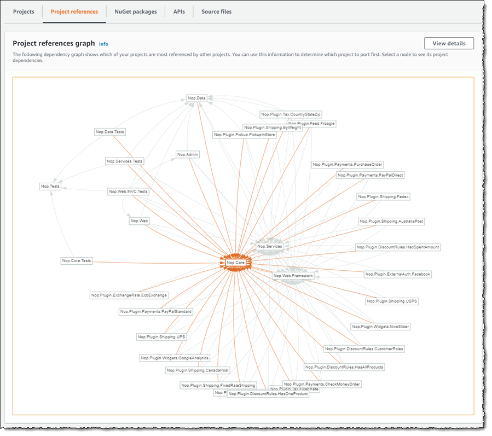Viewport: 492px width, 436px height.
Task: Click the Nop.Plugin.ExternalAuth.Facebook node
Action: pos(398,274)
